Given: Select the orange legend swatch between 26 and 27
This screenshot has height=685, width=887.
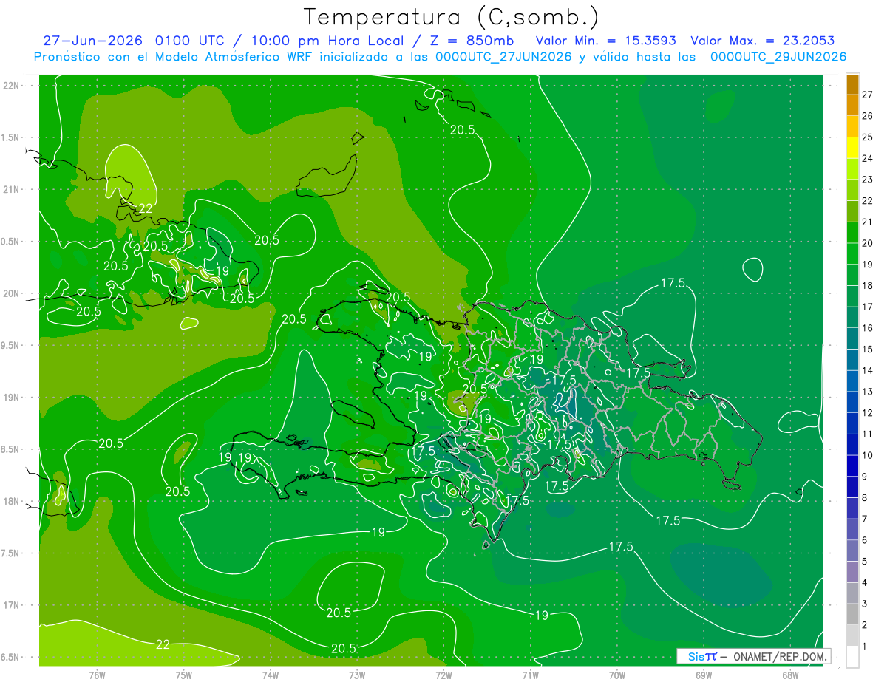Looking at the screenshot, I should point(852,105).
